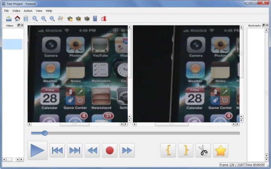Click the photos with star toolbar icon
Viewport: 271px width, 169px height.
click(70, 18)
